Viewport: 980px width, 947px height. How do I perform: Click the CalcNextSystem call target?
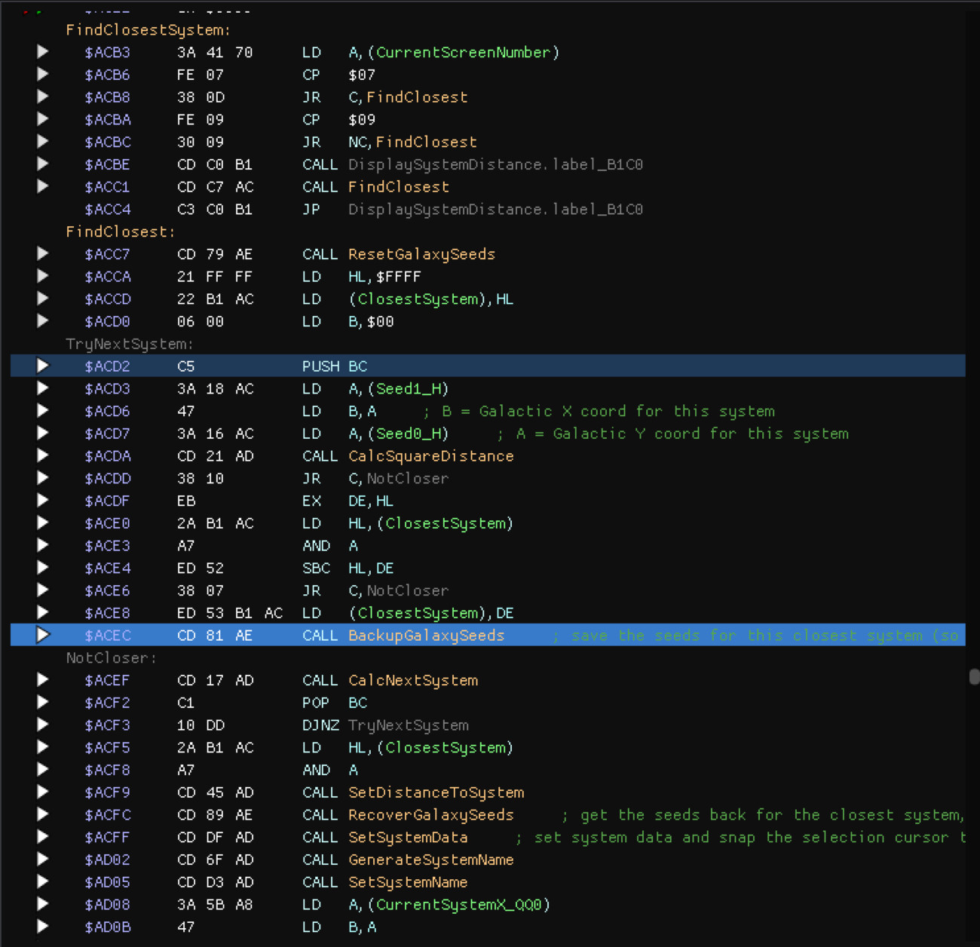coord(413,680)
